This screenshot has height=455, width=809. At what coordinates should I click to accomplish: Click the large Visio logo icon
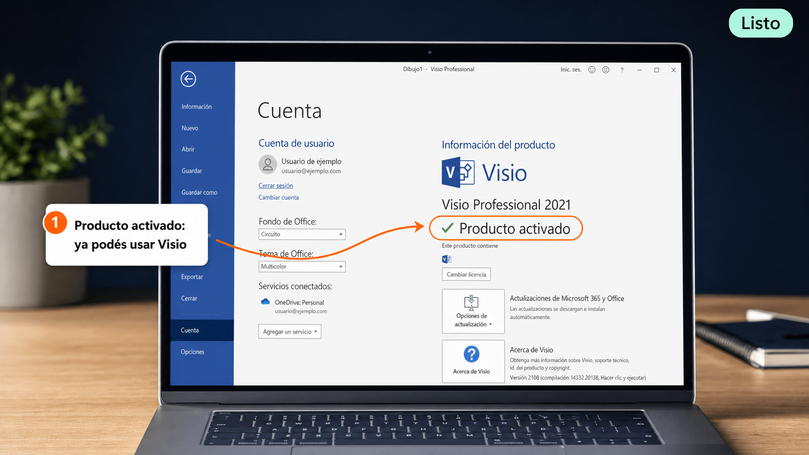458,172
